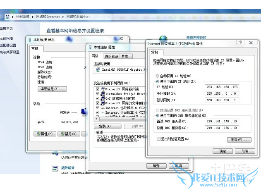Confirm TCP/IPv4 dialog with 确定
This screenshot has height=191, width=261.
tap(223, 151)
